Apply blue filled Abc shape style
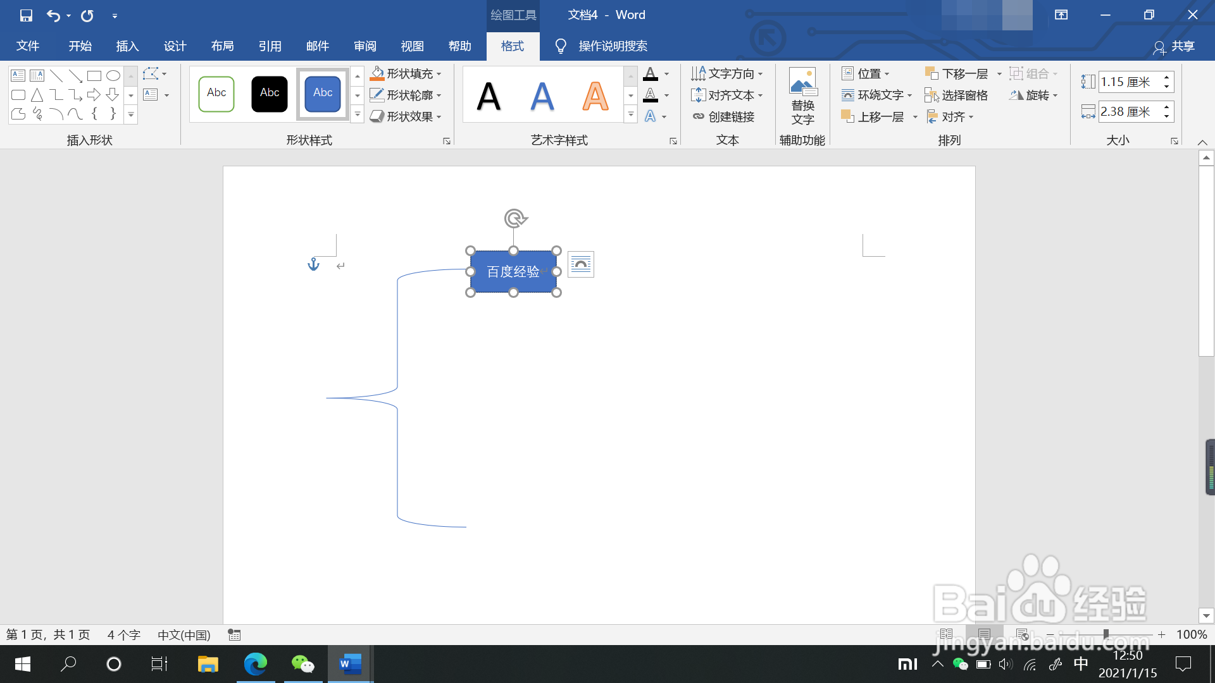 [323, 94]
